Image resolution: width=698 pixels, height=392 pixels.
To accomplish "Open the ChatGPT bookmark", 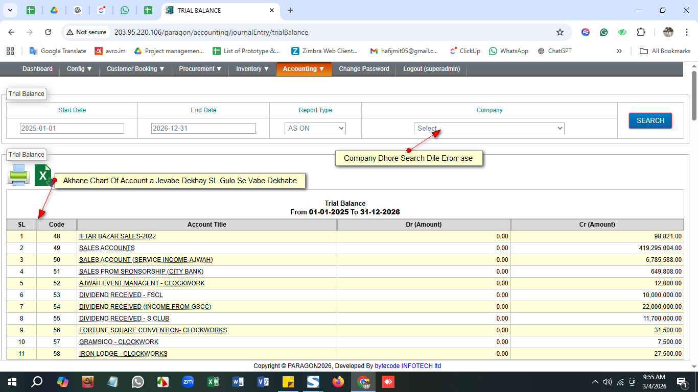I will click(555, 51).
